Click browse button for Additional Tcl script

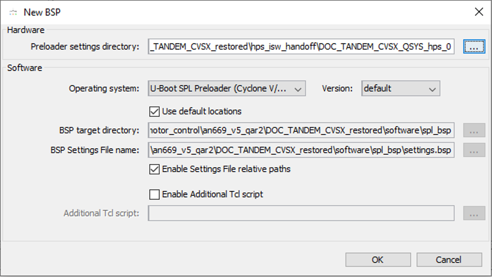pos(474,213)
